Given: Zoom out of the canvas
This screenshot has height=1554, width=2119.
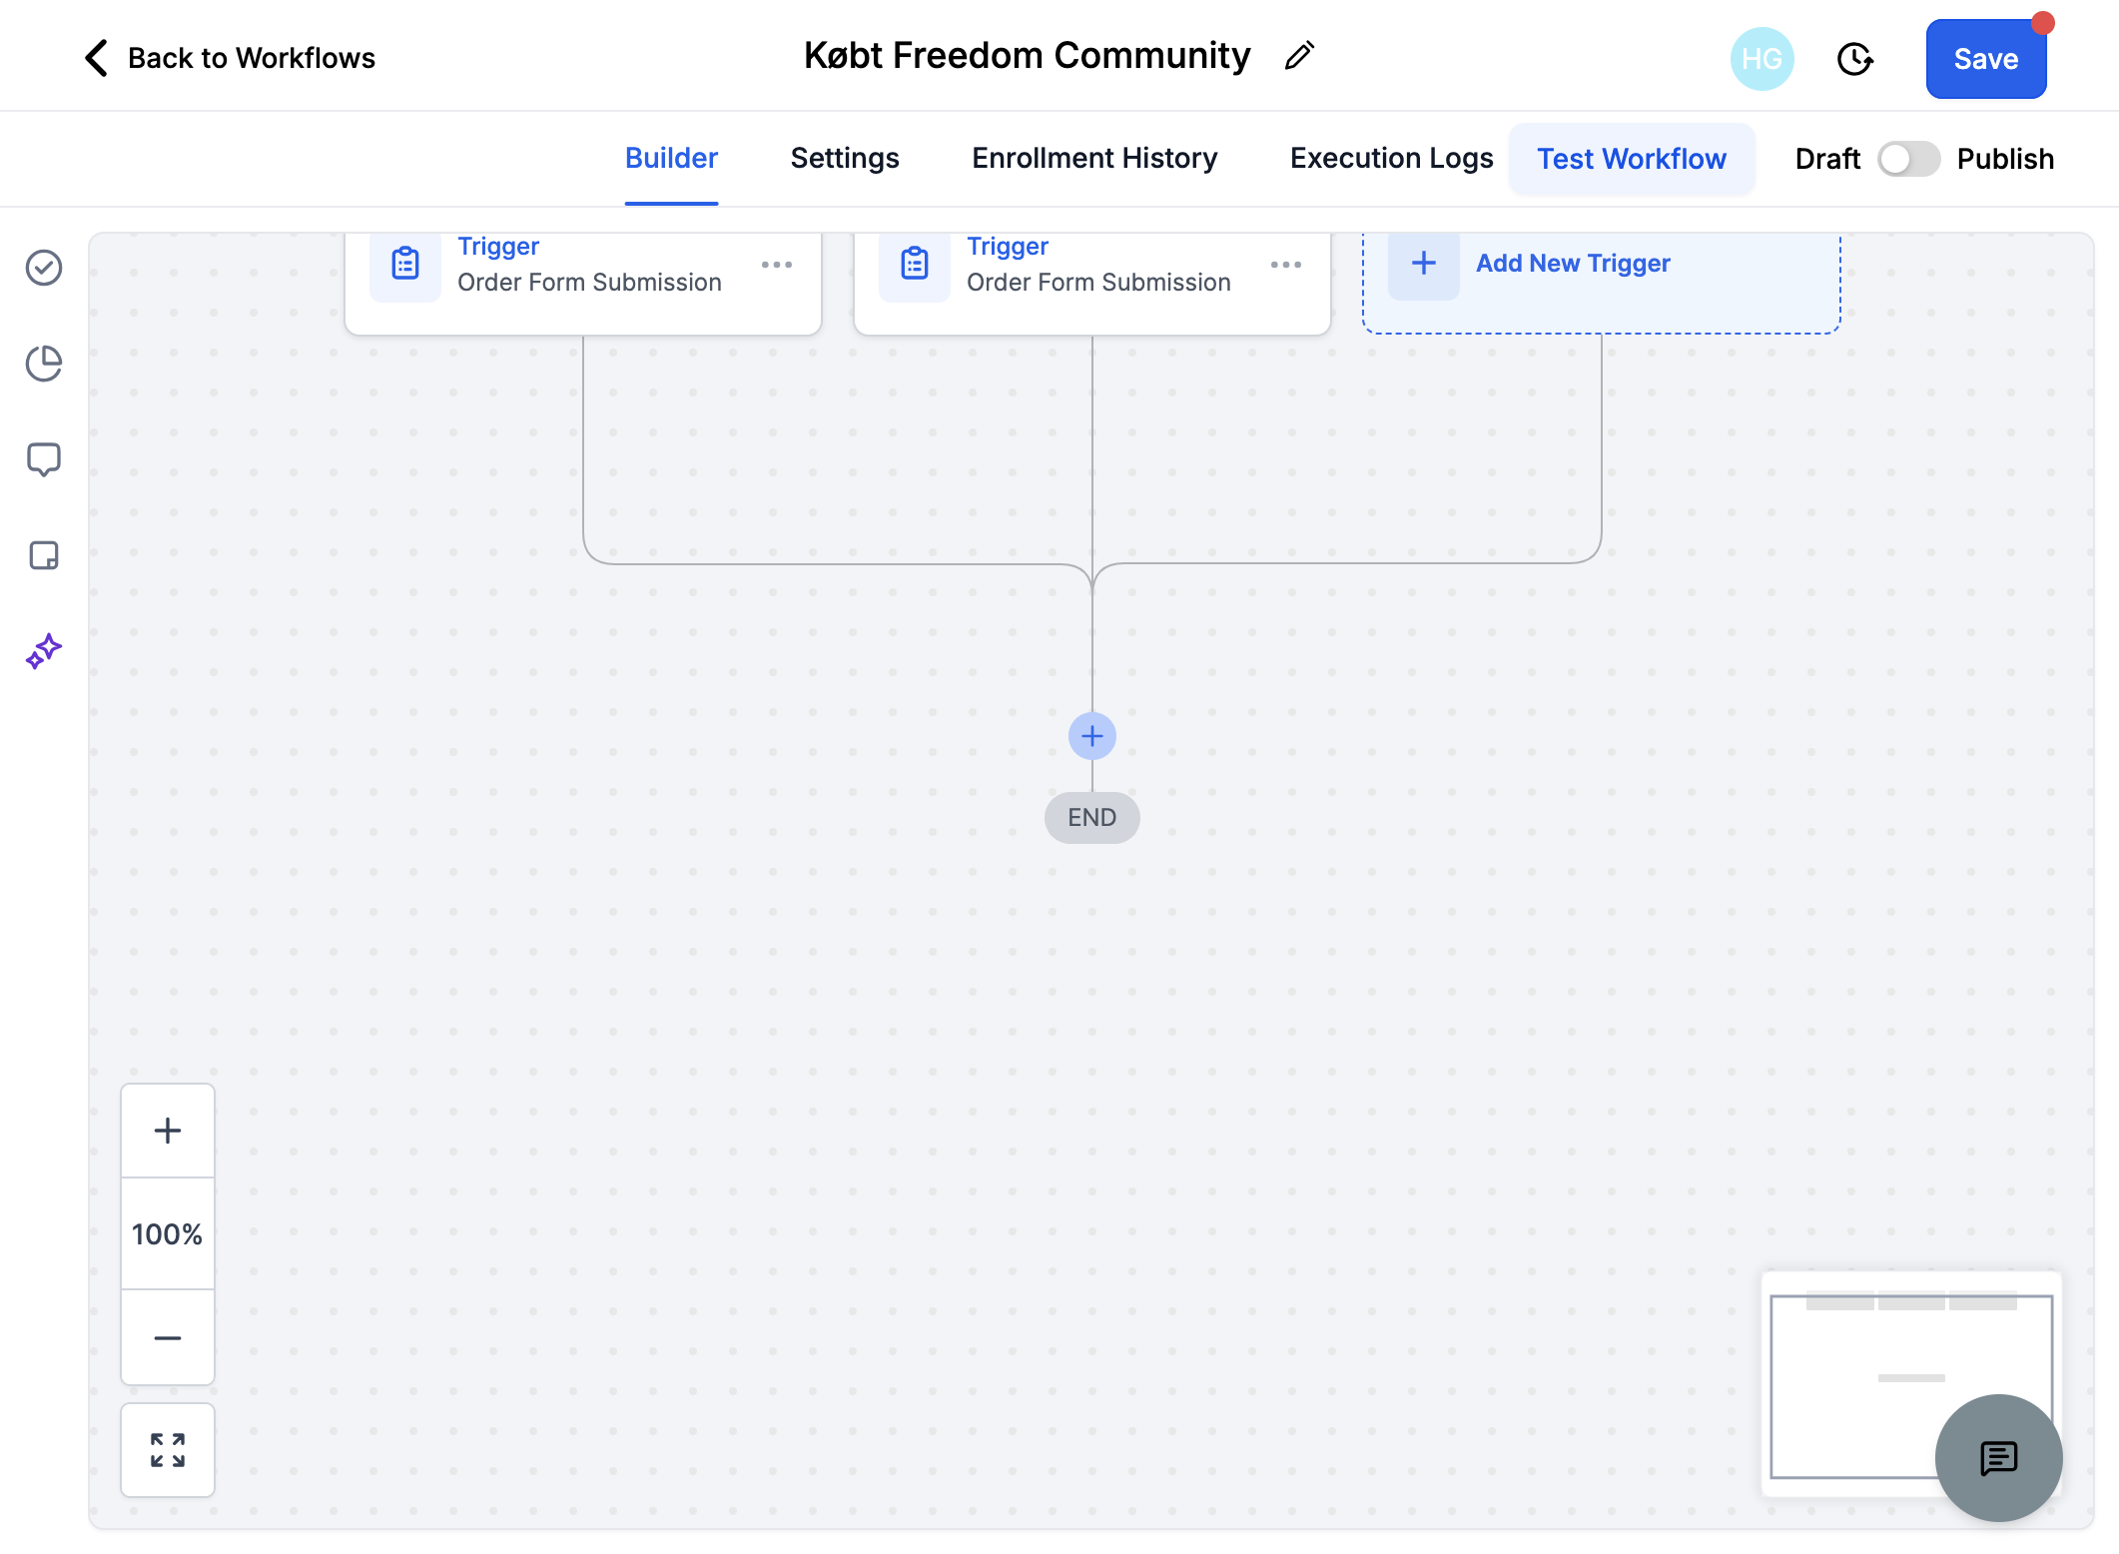Looking at the screenshot, I should pos(168,1337).
